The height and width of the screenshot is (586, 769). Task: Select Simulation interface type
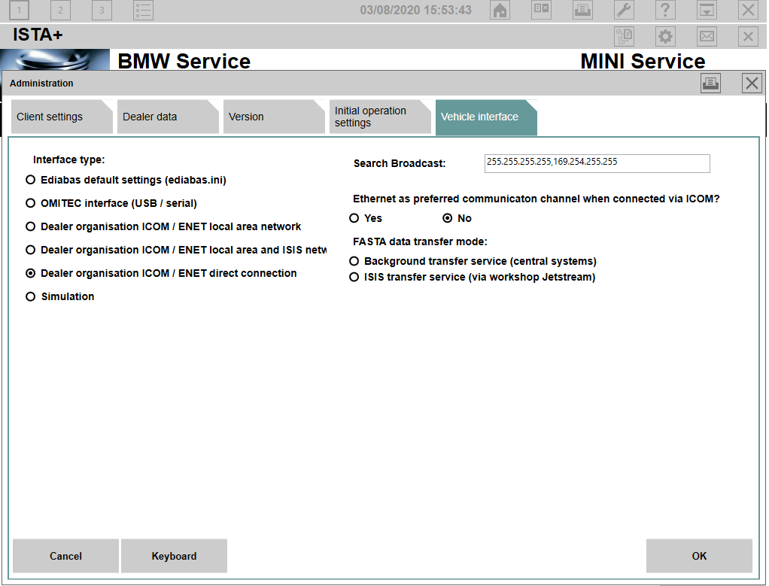(59, 296)
